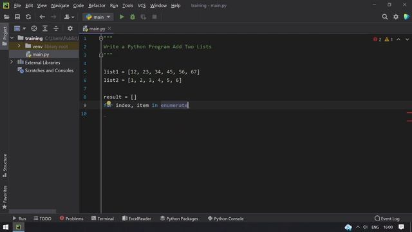Open the Tools menu

click(x=127, y=6)
